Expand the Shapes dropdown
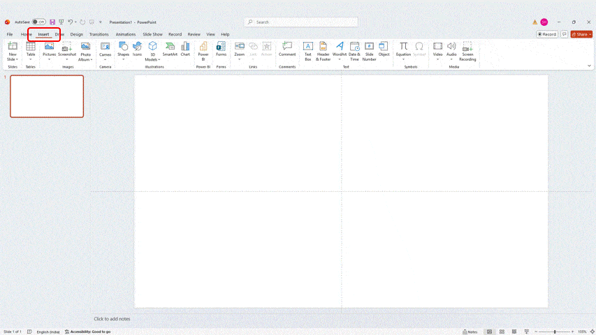 pyautogui.click(x=123, y=59)
